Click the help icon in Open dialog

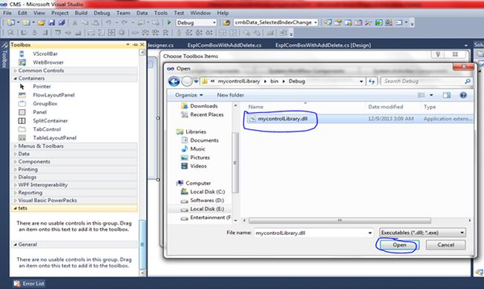pyautogui.click(x=463, y=95)
